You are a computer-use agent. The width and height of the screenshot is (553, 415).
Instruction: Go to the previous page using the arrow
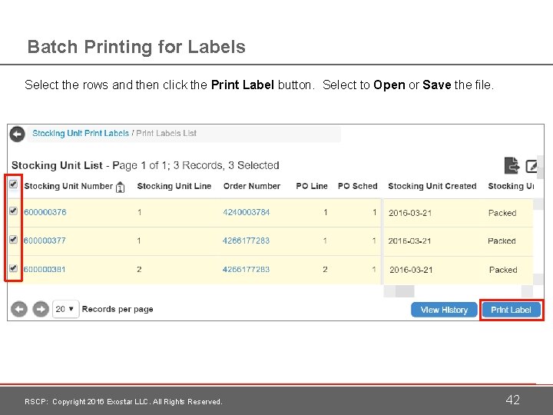coord(19,310)
